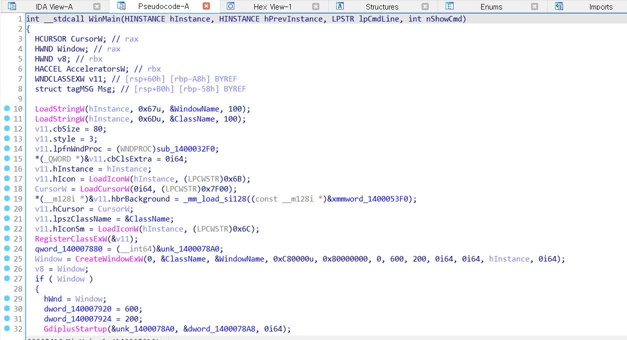Click the WinMain function name
Image resolution: width=627 pixels, height=340 pixels.
tap(104, 19)
